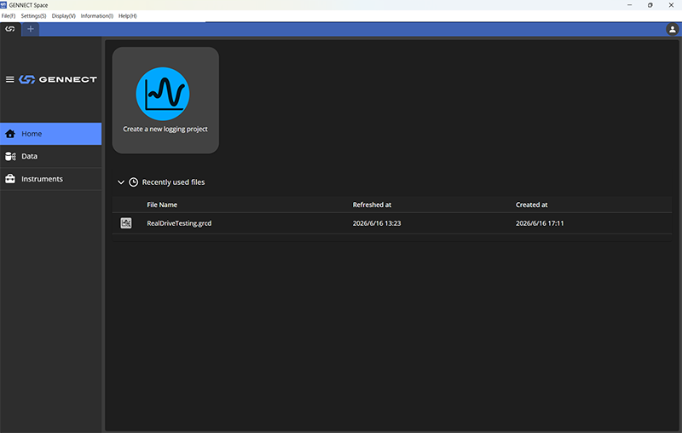682x433 pixels.
Task: Click the toolbox icon beside Instruments
Action: click(x=10, y=179)
